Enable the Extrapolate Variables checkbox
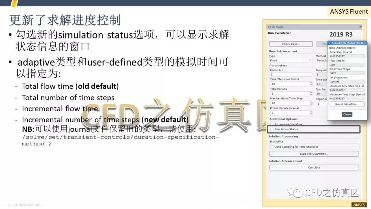The image size is (371, 209). [272, 124]
